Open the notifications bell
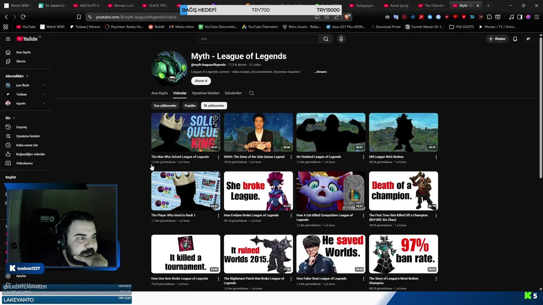This screenshot has width=543, height=305. pos(515,39)
